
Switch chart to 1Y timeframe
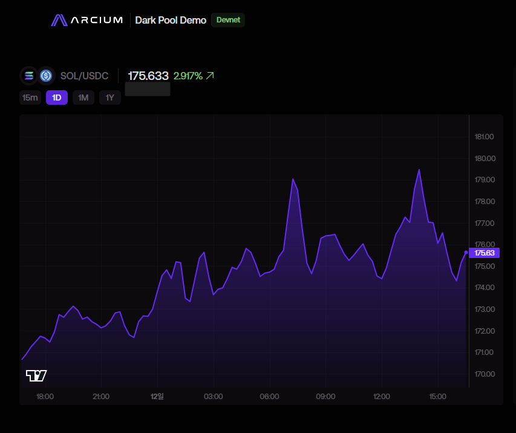pos(110,98)
